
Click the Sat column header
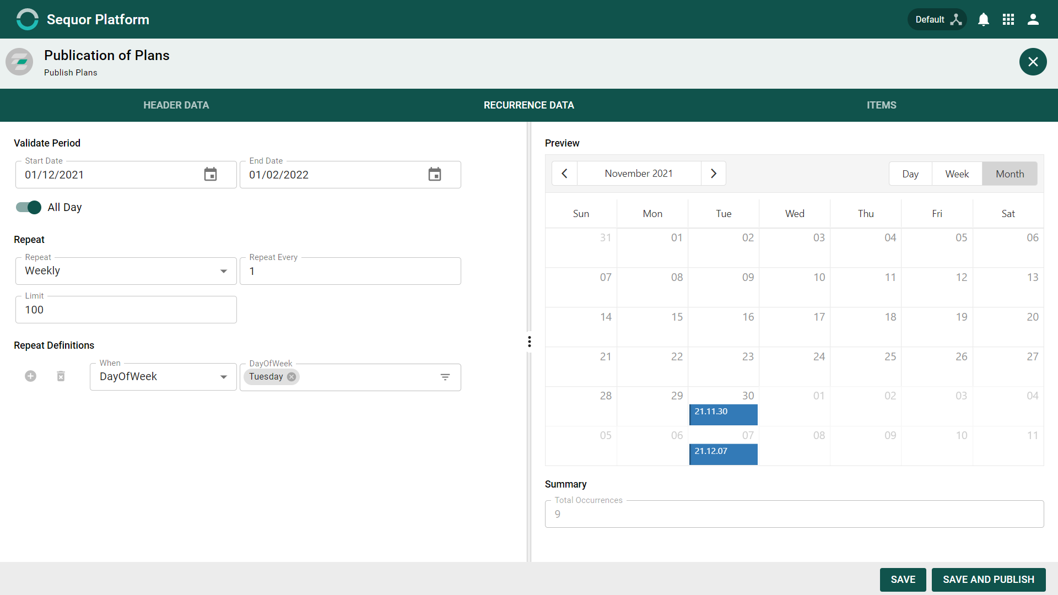coord(1008,214)
